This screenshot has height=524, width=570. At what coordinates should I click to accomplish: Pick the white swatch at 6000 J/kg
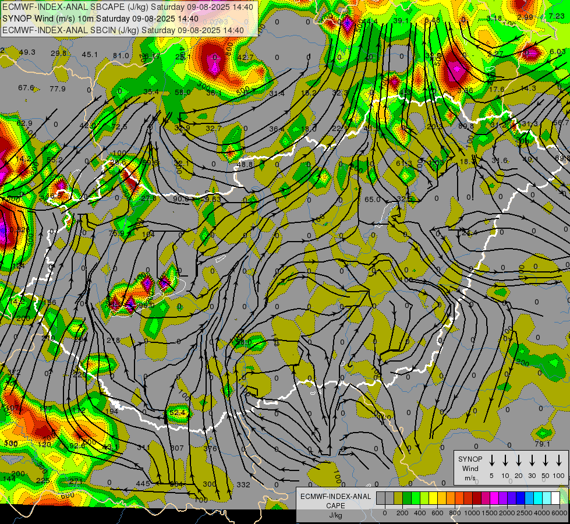(555, 498)
